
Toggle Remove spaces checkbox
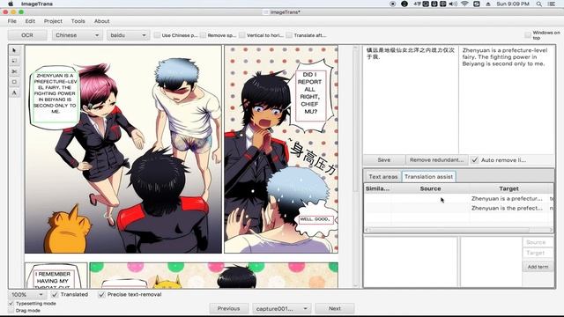click(x=204, y=35)
